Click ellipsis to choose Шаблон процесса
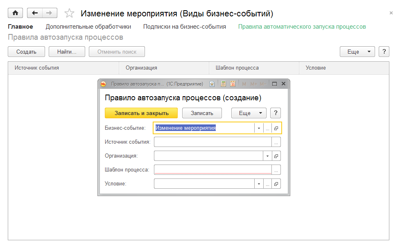Image resolution: width=400 pixels, height=246 pixels. [x=276, y=169]
